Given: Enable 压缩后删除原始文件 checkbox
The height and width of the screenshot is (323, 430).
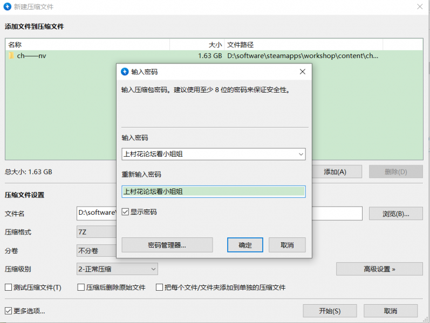Looking at the screenshot, I should tap(81, 287).
